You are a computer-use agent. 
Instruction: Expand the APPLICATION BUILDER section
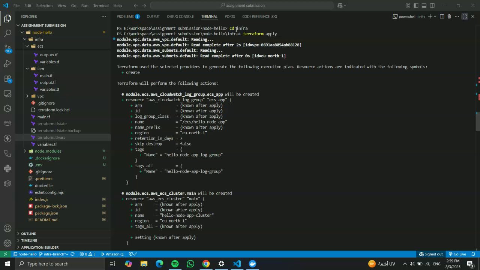[63, 247]
